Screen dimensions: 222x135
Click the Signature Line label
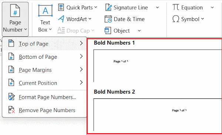click(131, 7)
